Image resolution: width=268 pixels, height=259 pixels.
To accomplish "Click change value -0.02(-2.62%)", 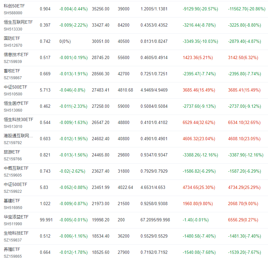I will coord(72,171).
